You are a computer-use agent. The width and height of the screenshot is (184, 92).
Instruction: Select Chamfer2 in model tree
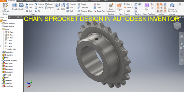pos(7,83)
